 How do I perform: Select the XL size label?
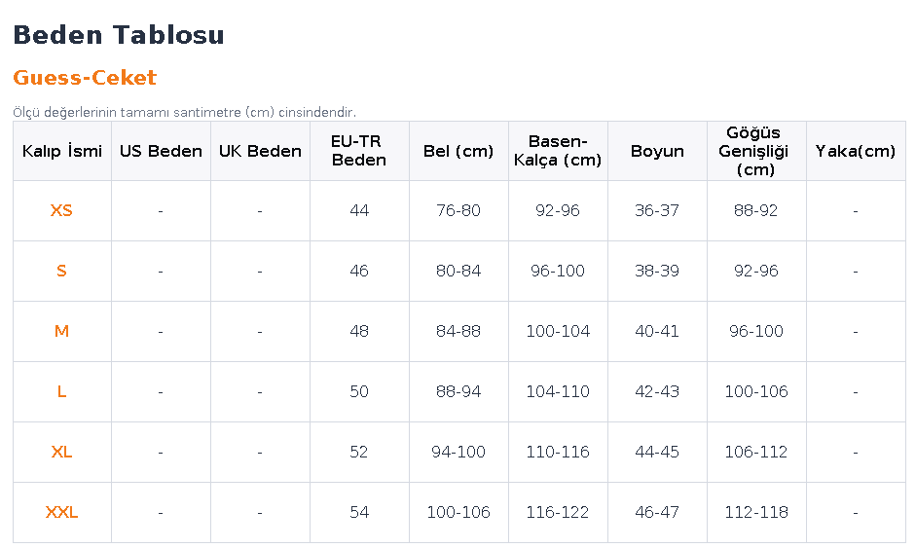click(61, 453)
